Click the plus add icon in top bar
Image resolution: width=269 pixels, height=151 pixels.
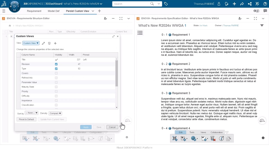tap(234, 4)
